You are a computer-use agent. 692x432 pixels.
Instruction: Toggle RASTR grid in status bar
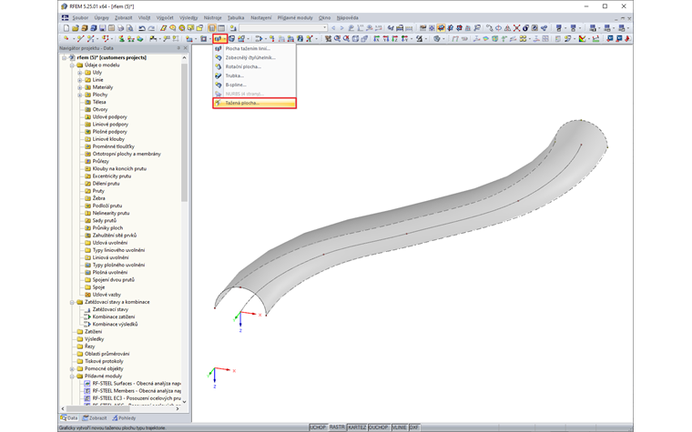pos(337,427)
